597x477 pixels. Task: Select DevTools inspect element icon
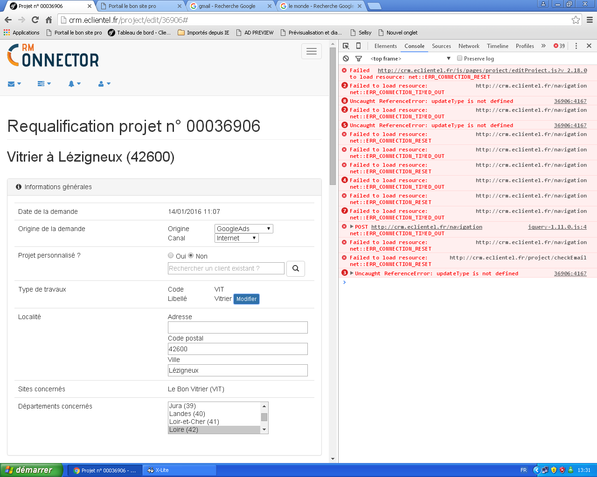(346, 46)
